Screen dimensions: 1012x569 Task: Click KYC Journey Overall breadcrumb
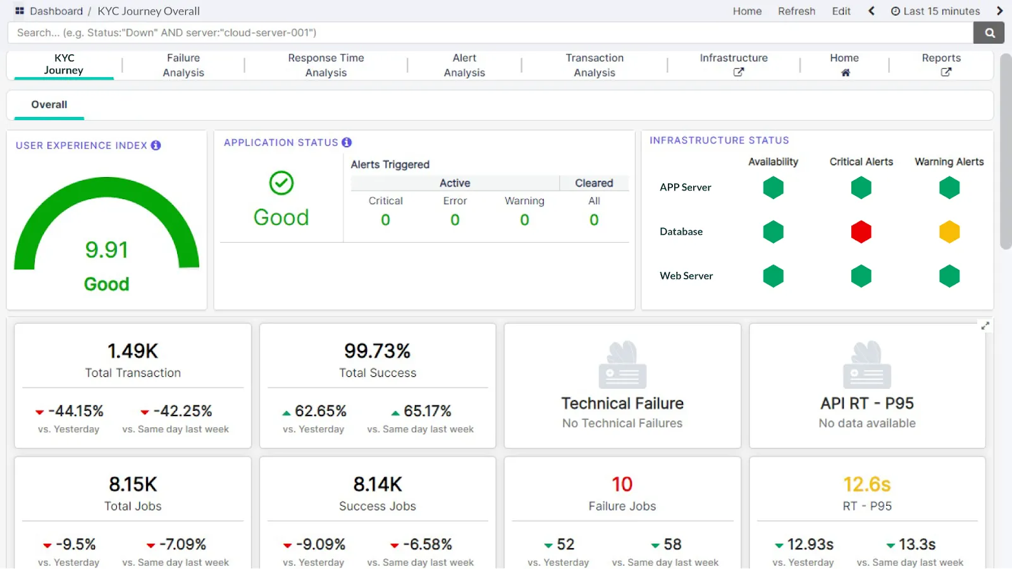(149, 11)
